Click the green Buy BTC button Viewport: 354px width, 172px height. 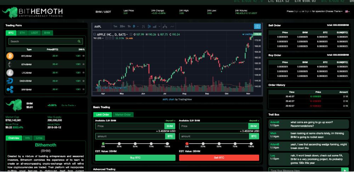coord(135,158)
